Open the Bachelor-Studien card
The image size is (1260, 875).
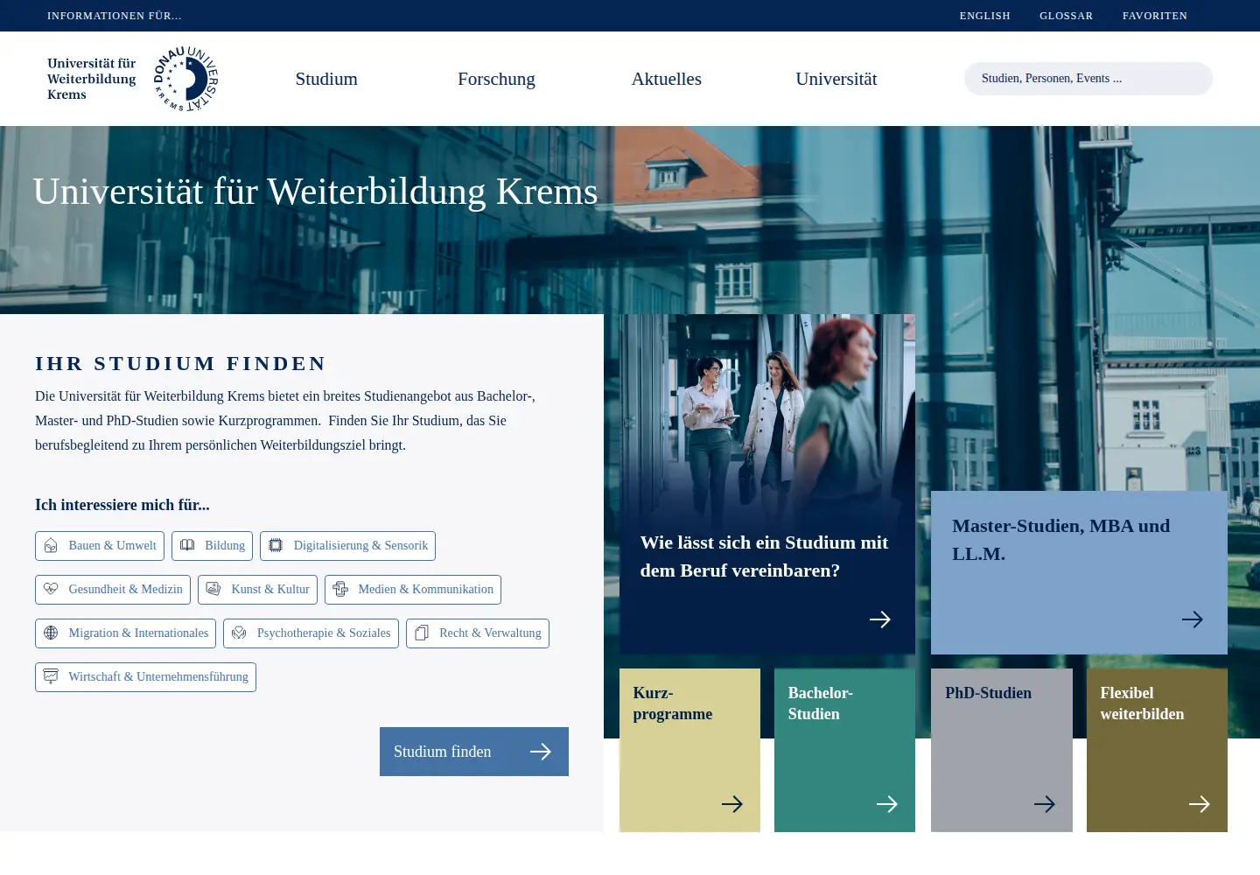[844, 750]
